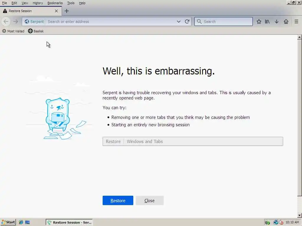Open the Tools menu
Image resolution: width=302 pixels, height=226 pixels.
point(71,3)
